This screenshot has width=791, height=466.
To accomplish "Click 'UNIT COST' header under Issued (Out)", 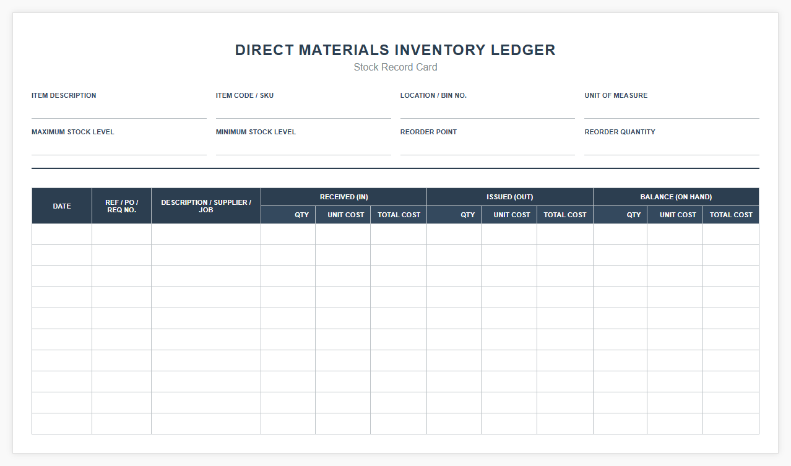I will coord(509,215).
